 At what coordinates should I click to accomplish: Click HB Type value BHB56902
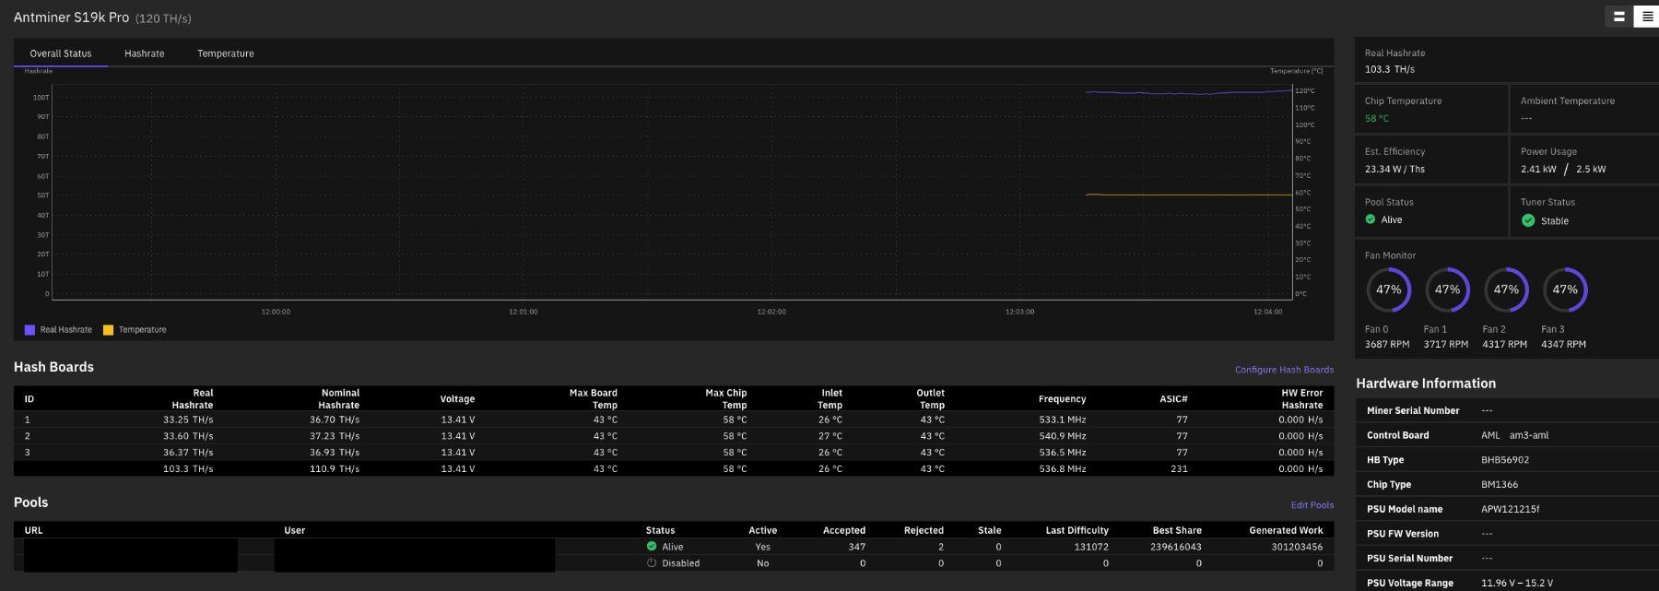[1505, 460]
